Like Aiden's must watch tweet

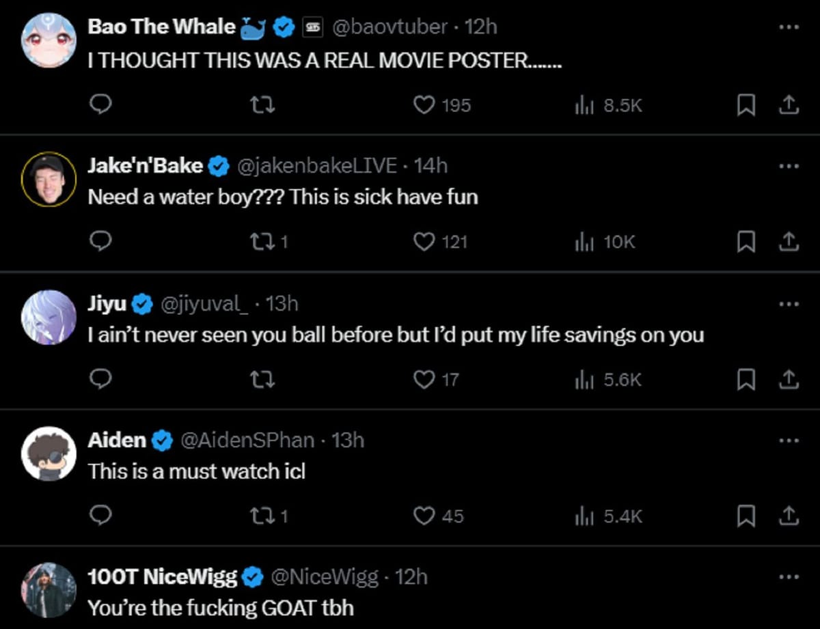[425, 516]
